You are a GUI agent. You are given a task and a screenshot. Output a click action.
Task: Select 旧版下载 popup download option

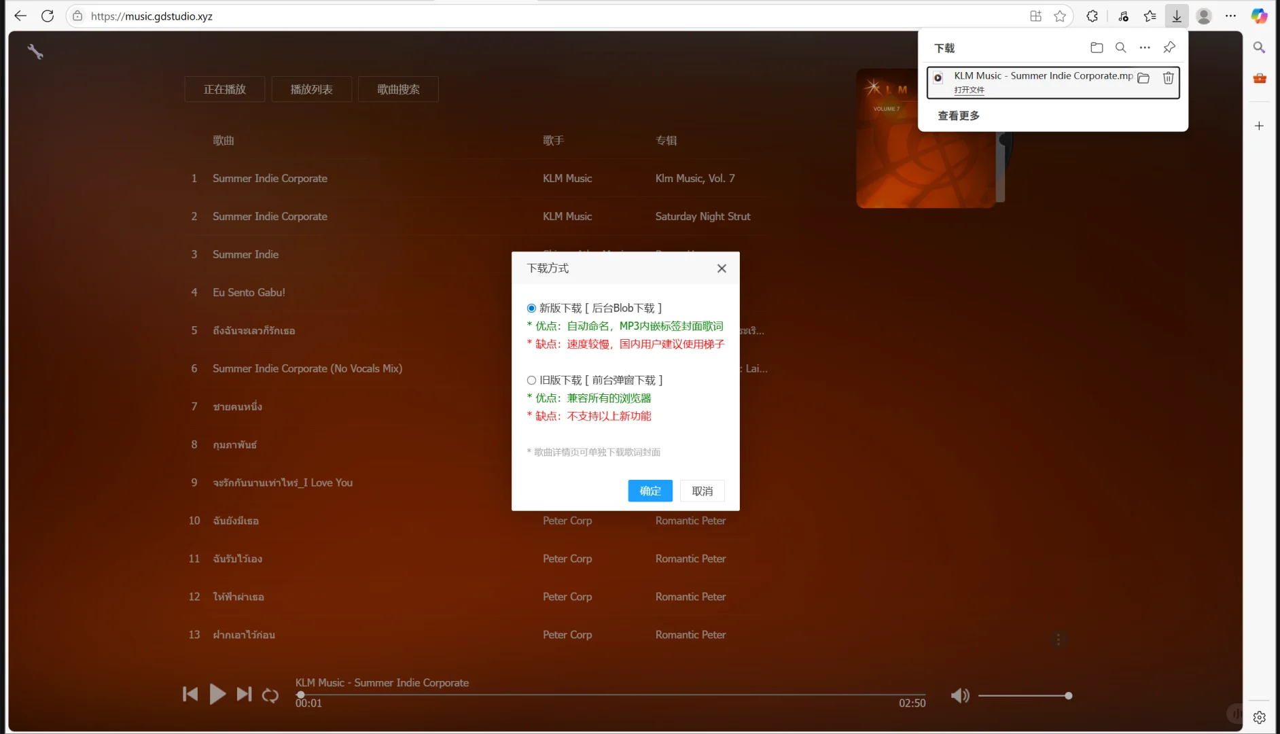(532, 380)
